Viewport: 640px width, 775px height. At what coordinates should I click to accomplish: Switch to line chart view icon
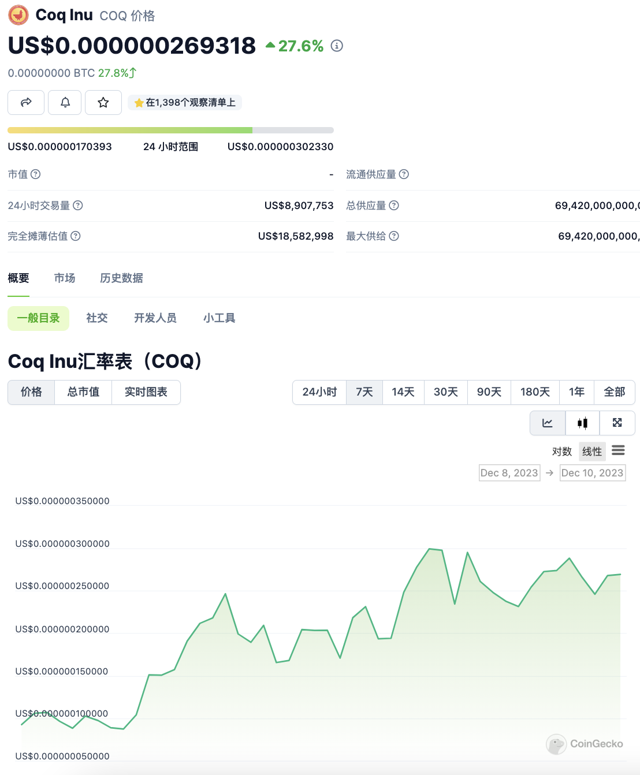tap(548, 423)
